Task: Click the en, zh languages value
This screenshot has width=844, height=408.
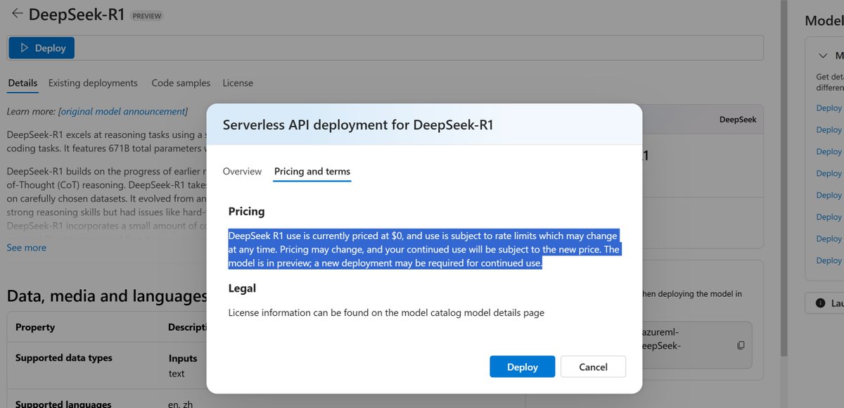Action: (181, 404)
